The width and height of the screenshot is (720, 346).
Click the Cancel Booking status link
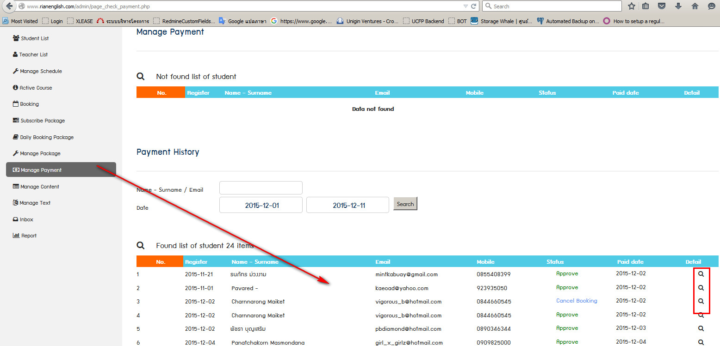point(577,301)
